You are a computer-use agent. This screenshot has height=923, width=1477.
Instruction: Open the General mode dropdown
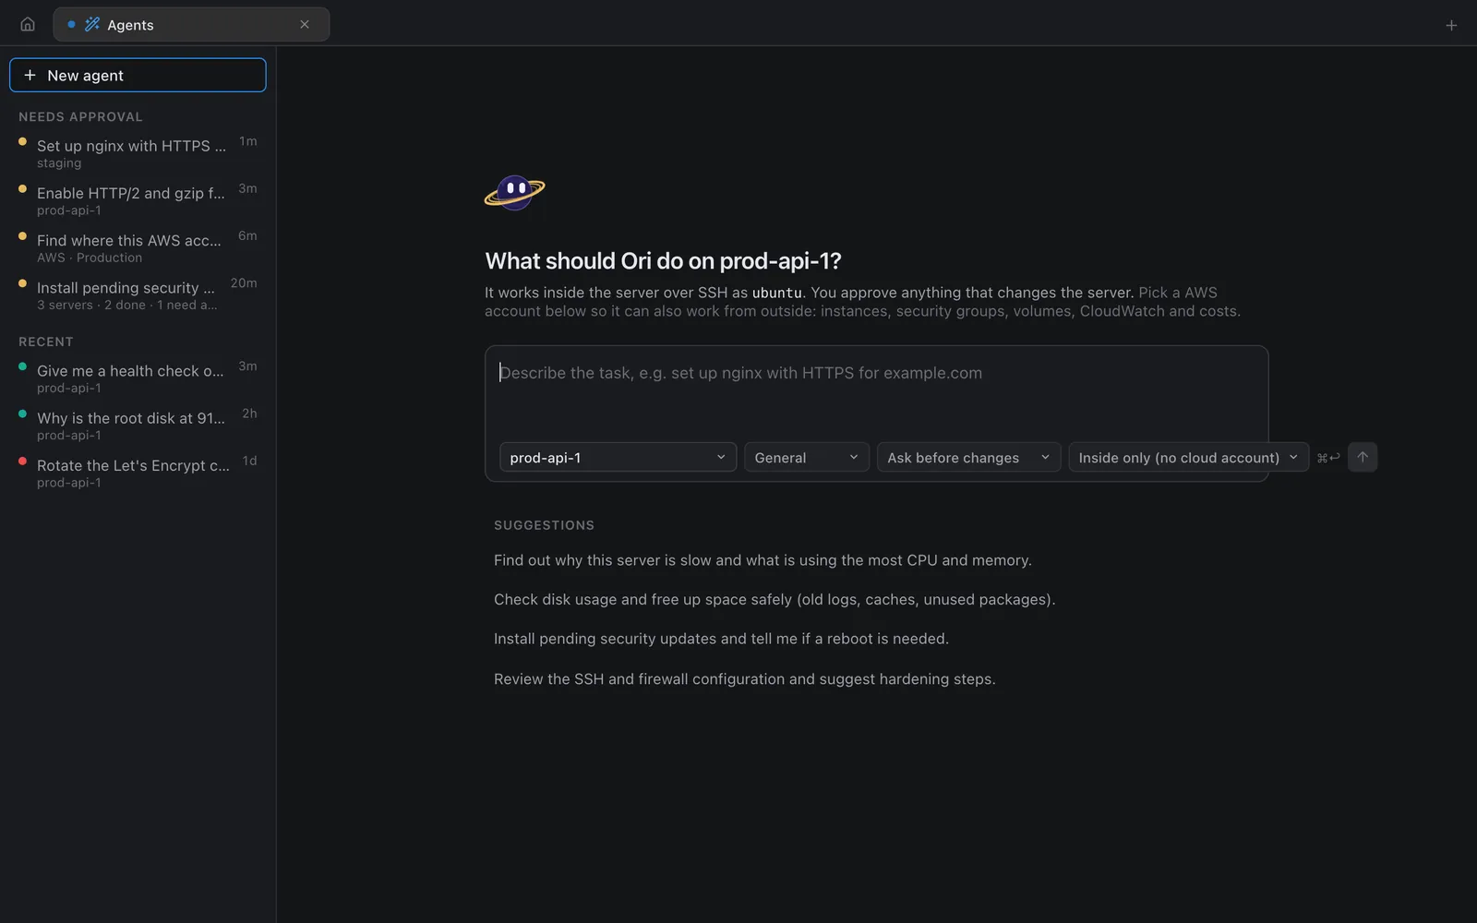tap(807, 457)
